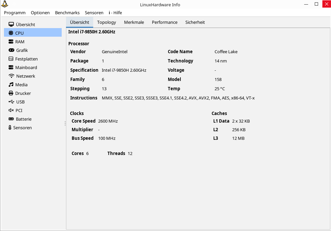Close the LinuxHardware Info window

click(327, 4)
